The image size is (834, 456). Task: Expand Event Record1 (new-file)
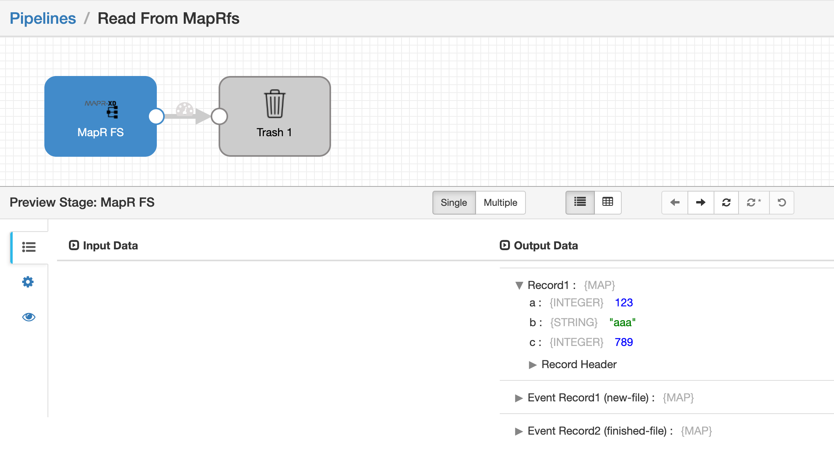(x=519, y=398)
